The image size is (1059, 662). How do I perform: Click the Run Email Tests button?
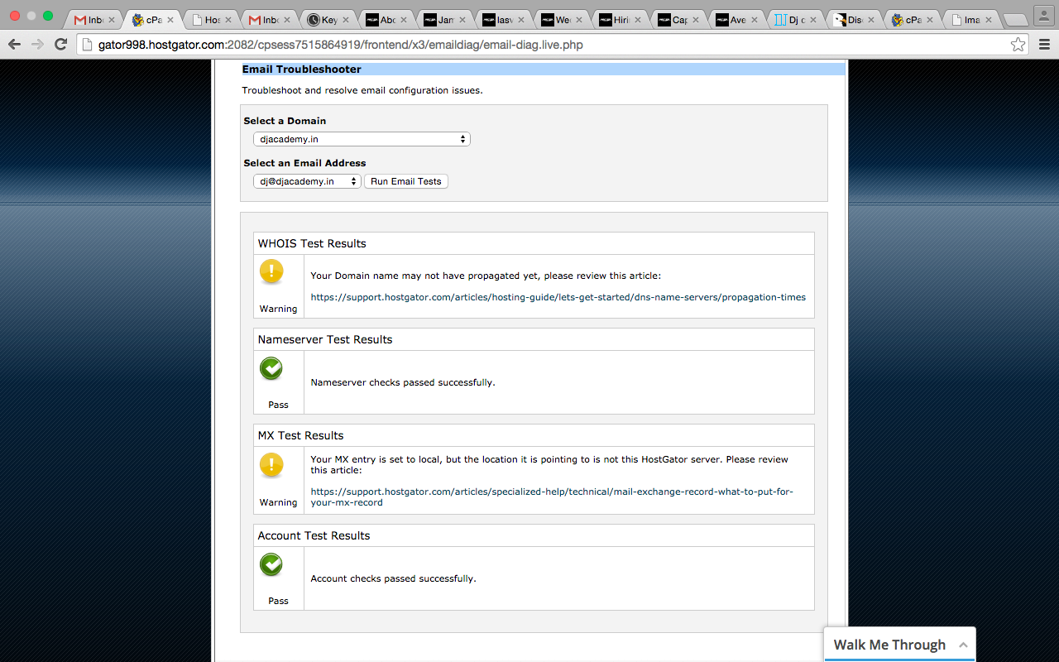[x=406, y=181]
